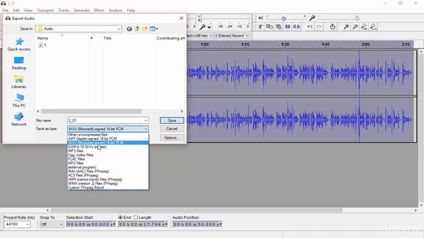Open the Project Rate 44100 dropdown
Image resolution: width=424 pixels, height=238 pixels.
27,225
